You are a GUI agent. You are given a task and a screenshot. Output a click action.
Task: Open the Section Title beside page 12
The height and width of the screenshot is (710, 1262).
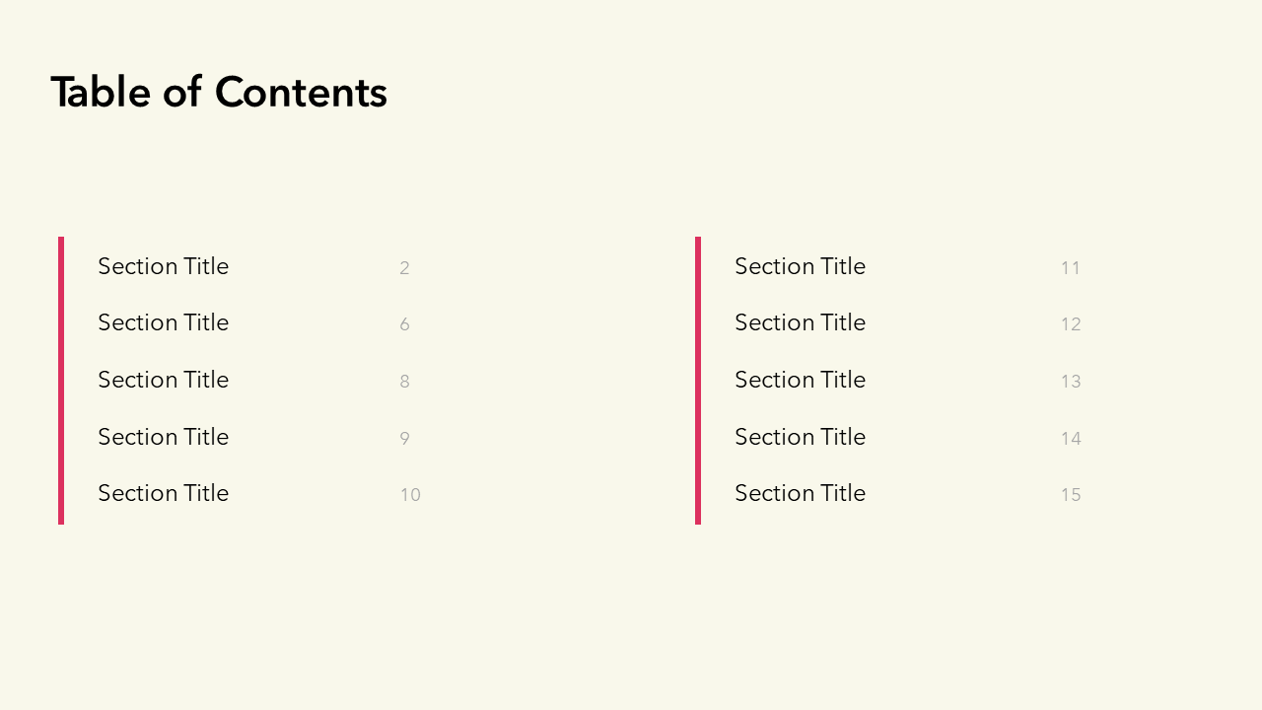(x=800, y=322)
